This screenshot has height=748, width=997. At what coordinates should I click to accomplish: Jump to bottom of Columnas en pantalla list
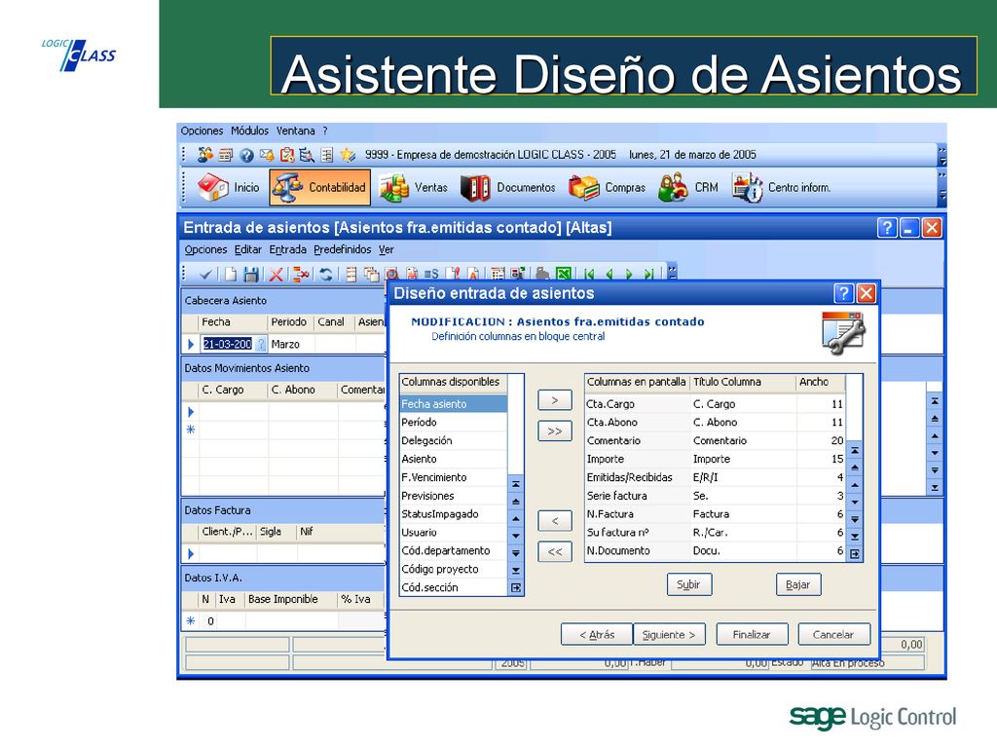tap(855, 537)
